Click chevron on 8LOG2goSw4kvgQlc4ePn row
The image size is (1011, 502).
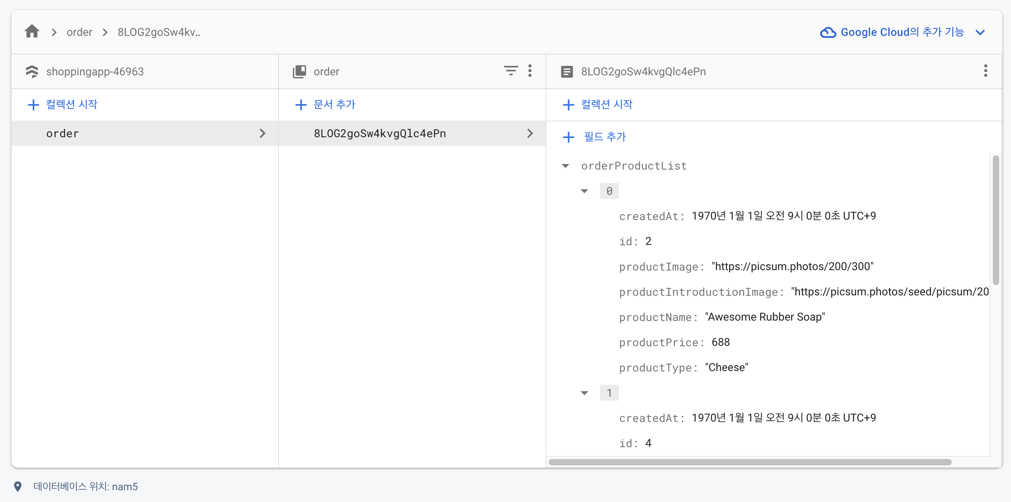(x=530, y=133)
